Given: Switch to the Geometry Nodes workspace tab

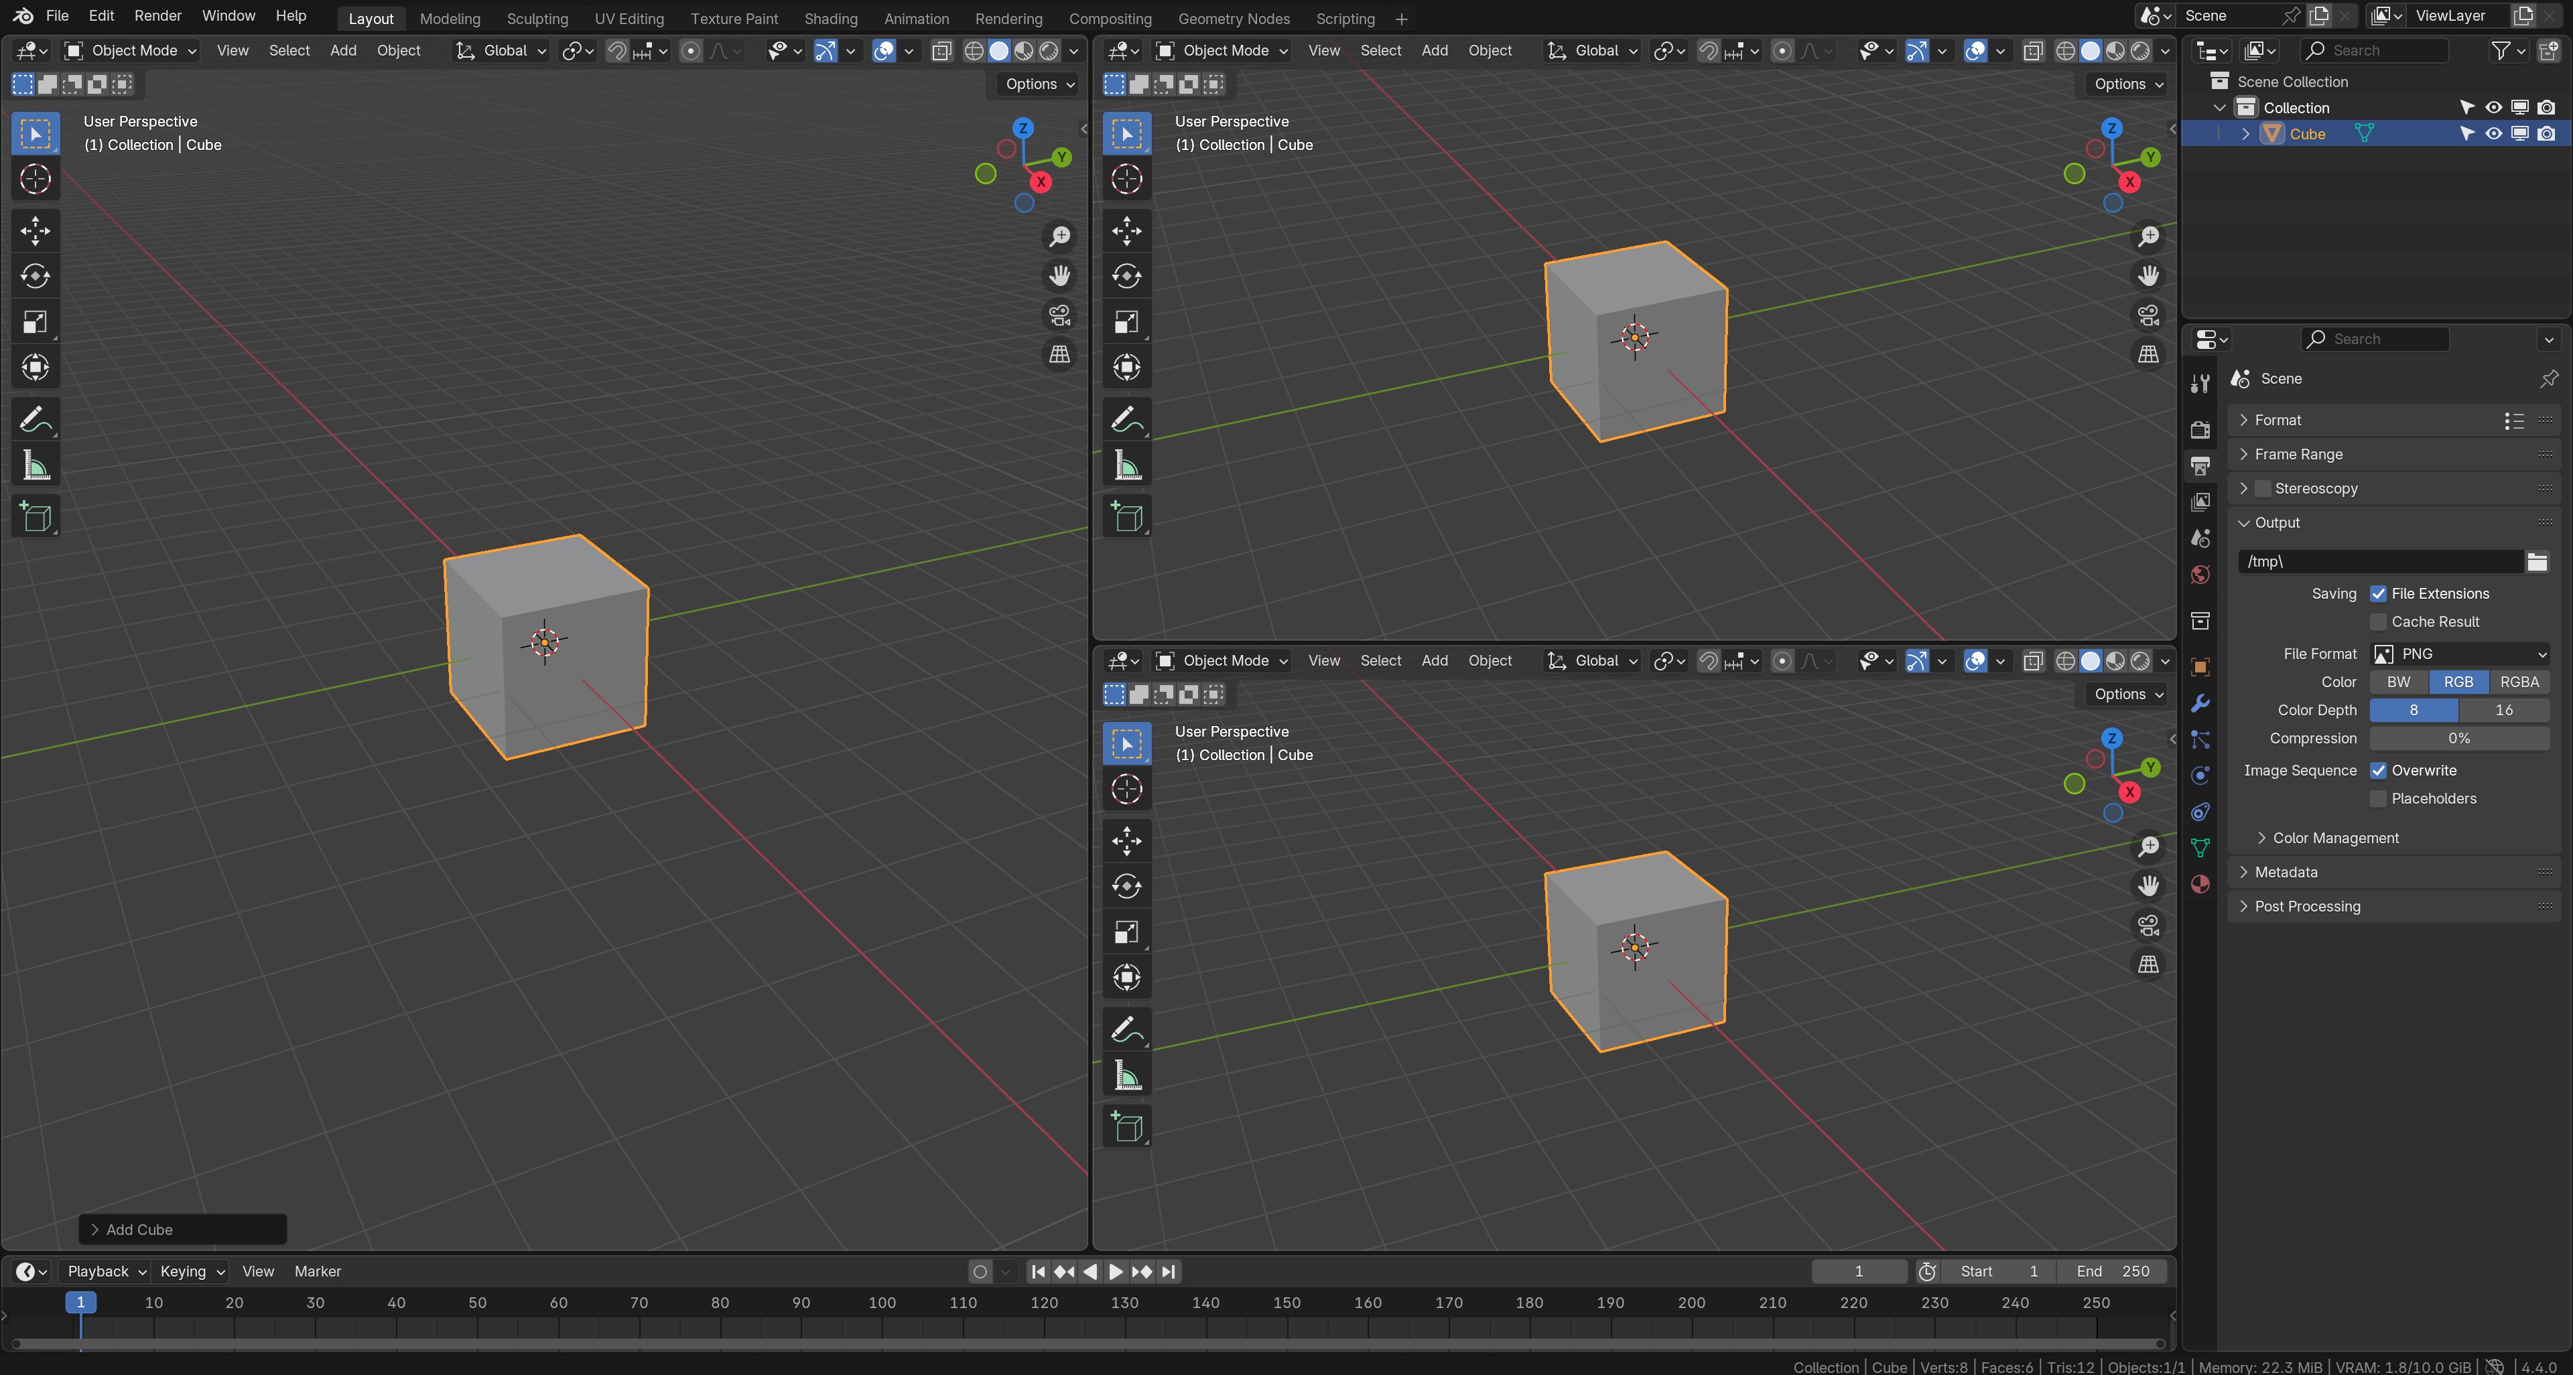Looking at the screenshot, I should (x=1234, y=19).
